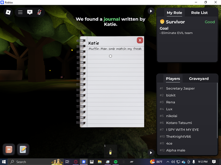221x165 pixels.
Task: Open the microphone tray icon
Action: [x=194, y=162]
